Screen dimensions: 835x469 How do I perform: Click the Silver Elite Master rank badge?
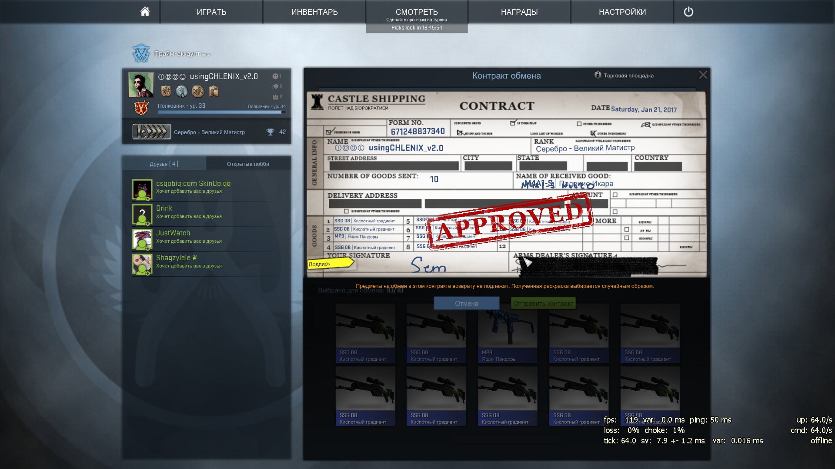(152, 132)
